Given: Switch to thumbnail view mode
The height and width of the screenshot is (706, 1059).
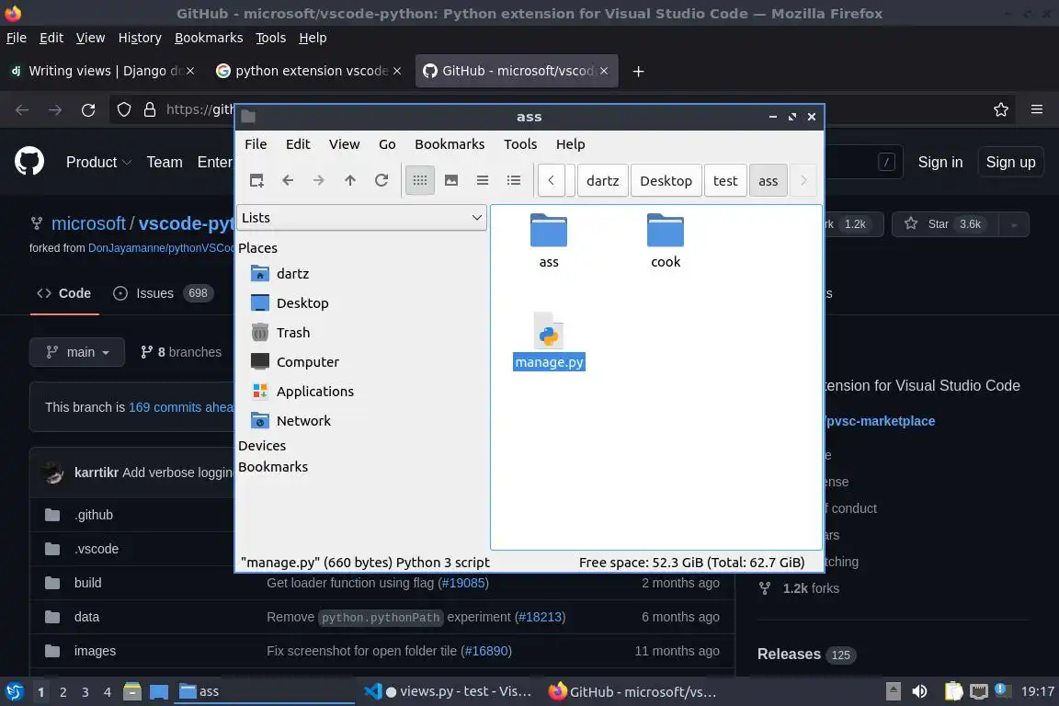Looking at the screenshot, I should pos(451,180).
